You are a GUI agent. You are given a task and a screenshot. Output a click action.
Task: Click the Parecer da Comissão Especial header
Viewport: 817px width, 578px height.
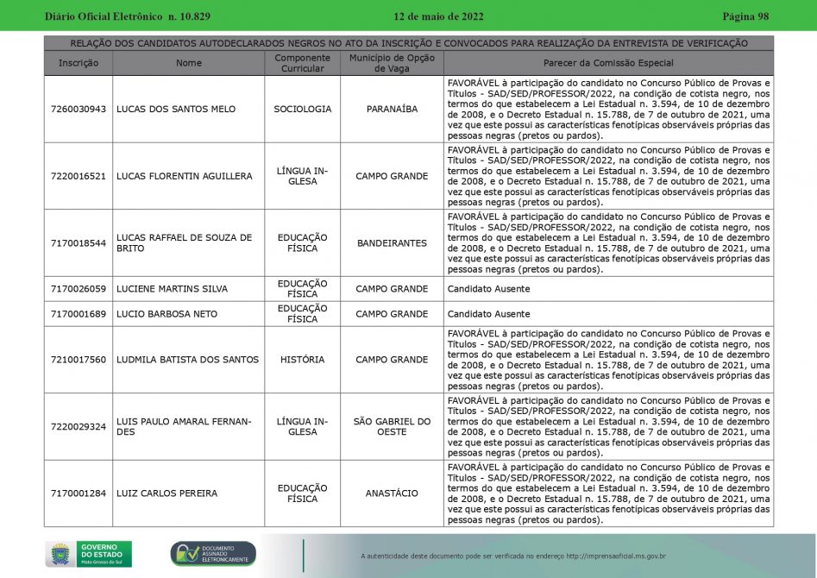(608, 63)
